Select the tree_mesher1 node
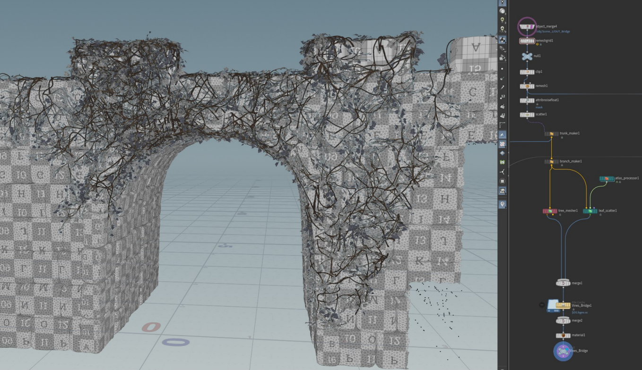Image resolution: width=642 pixels, height=370 pixels. coord(550,211)
